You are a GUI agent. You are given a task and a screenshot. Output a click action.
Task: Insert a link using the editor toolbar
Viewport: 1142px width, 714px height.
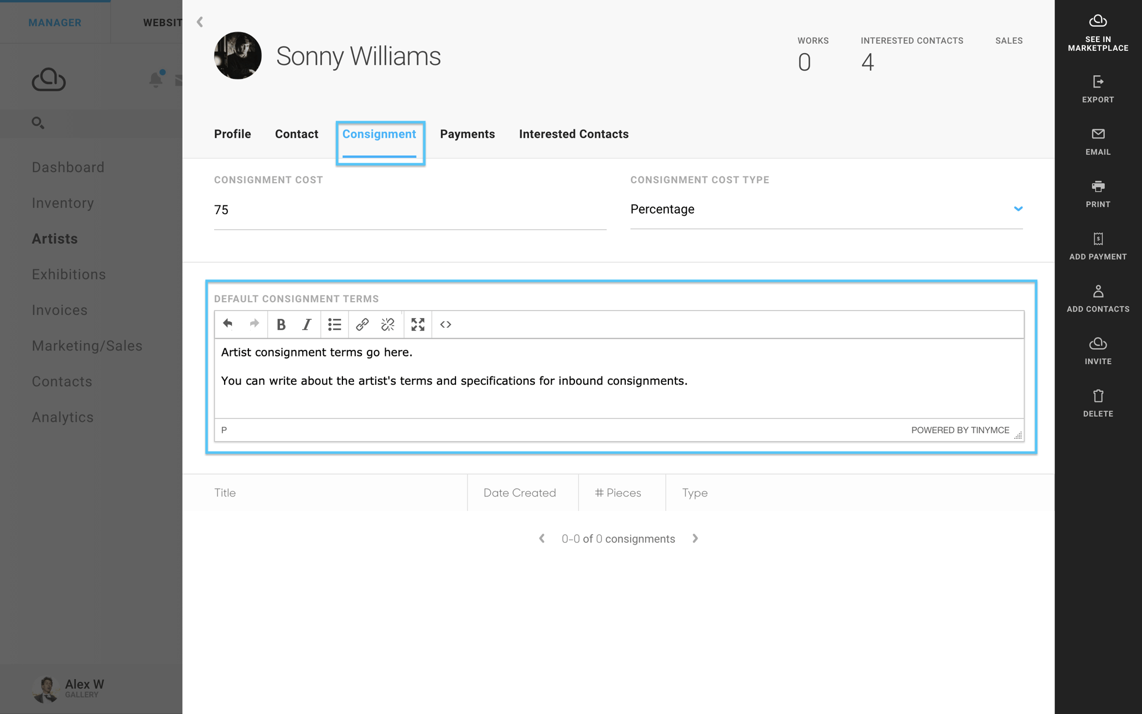coord(362,324)
